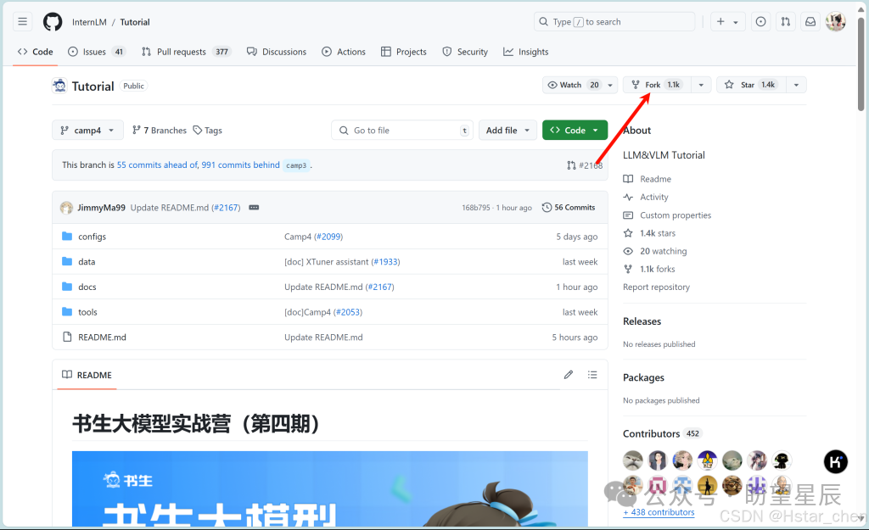Screen dimensions: 869x530
Task: Select the README tab in file viewer
Action: 87,375
